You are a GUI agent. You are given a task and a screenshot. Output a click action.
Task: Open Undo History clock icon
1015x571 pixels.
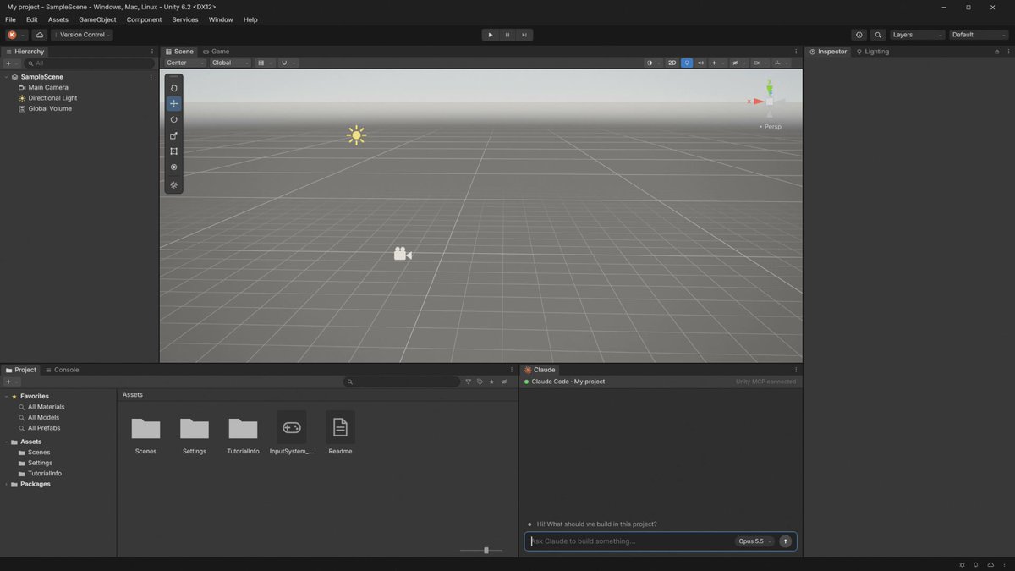[x=859, y=35]
